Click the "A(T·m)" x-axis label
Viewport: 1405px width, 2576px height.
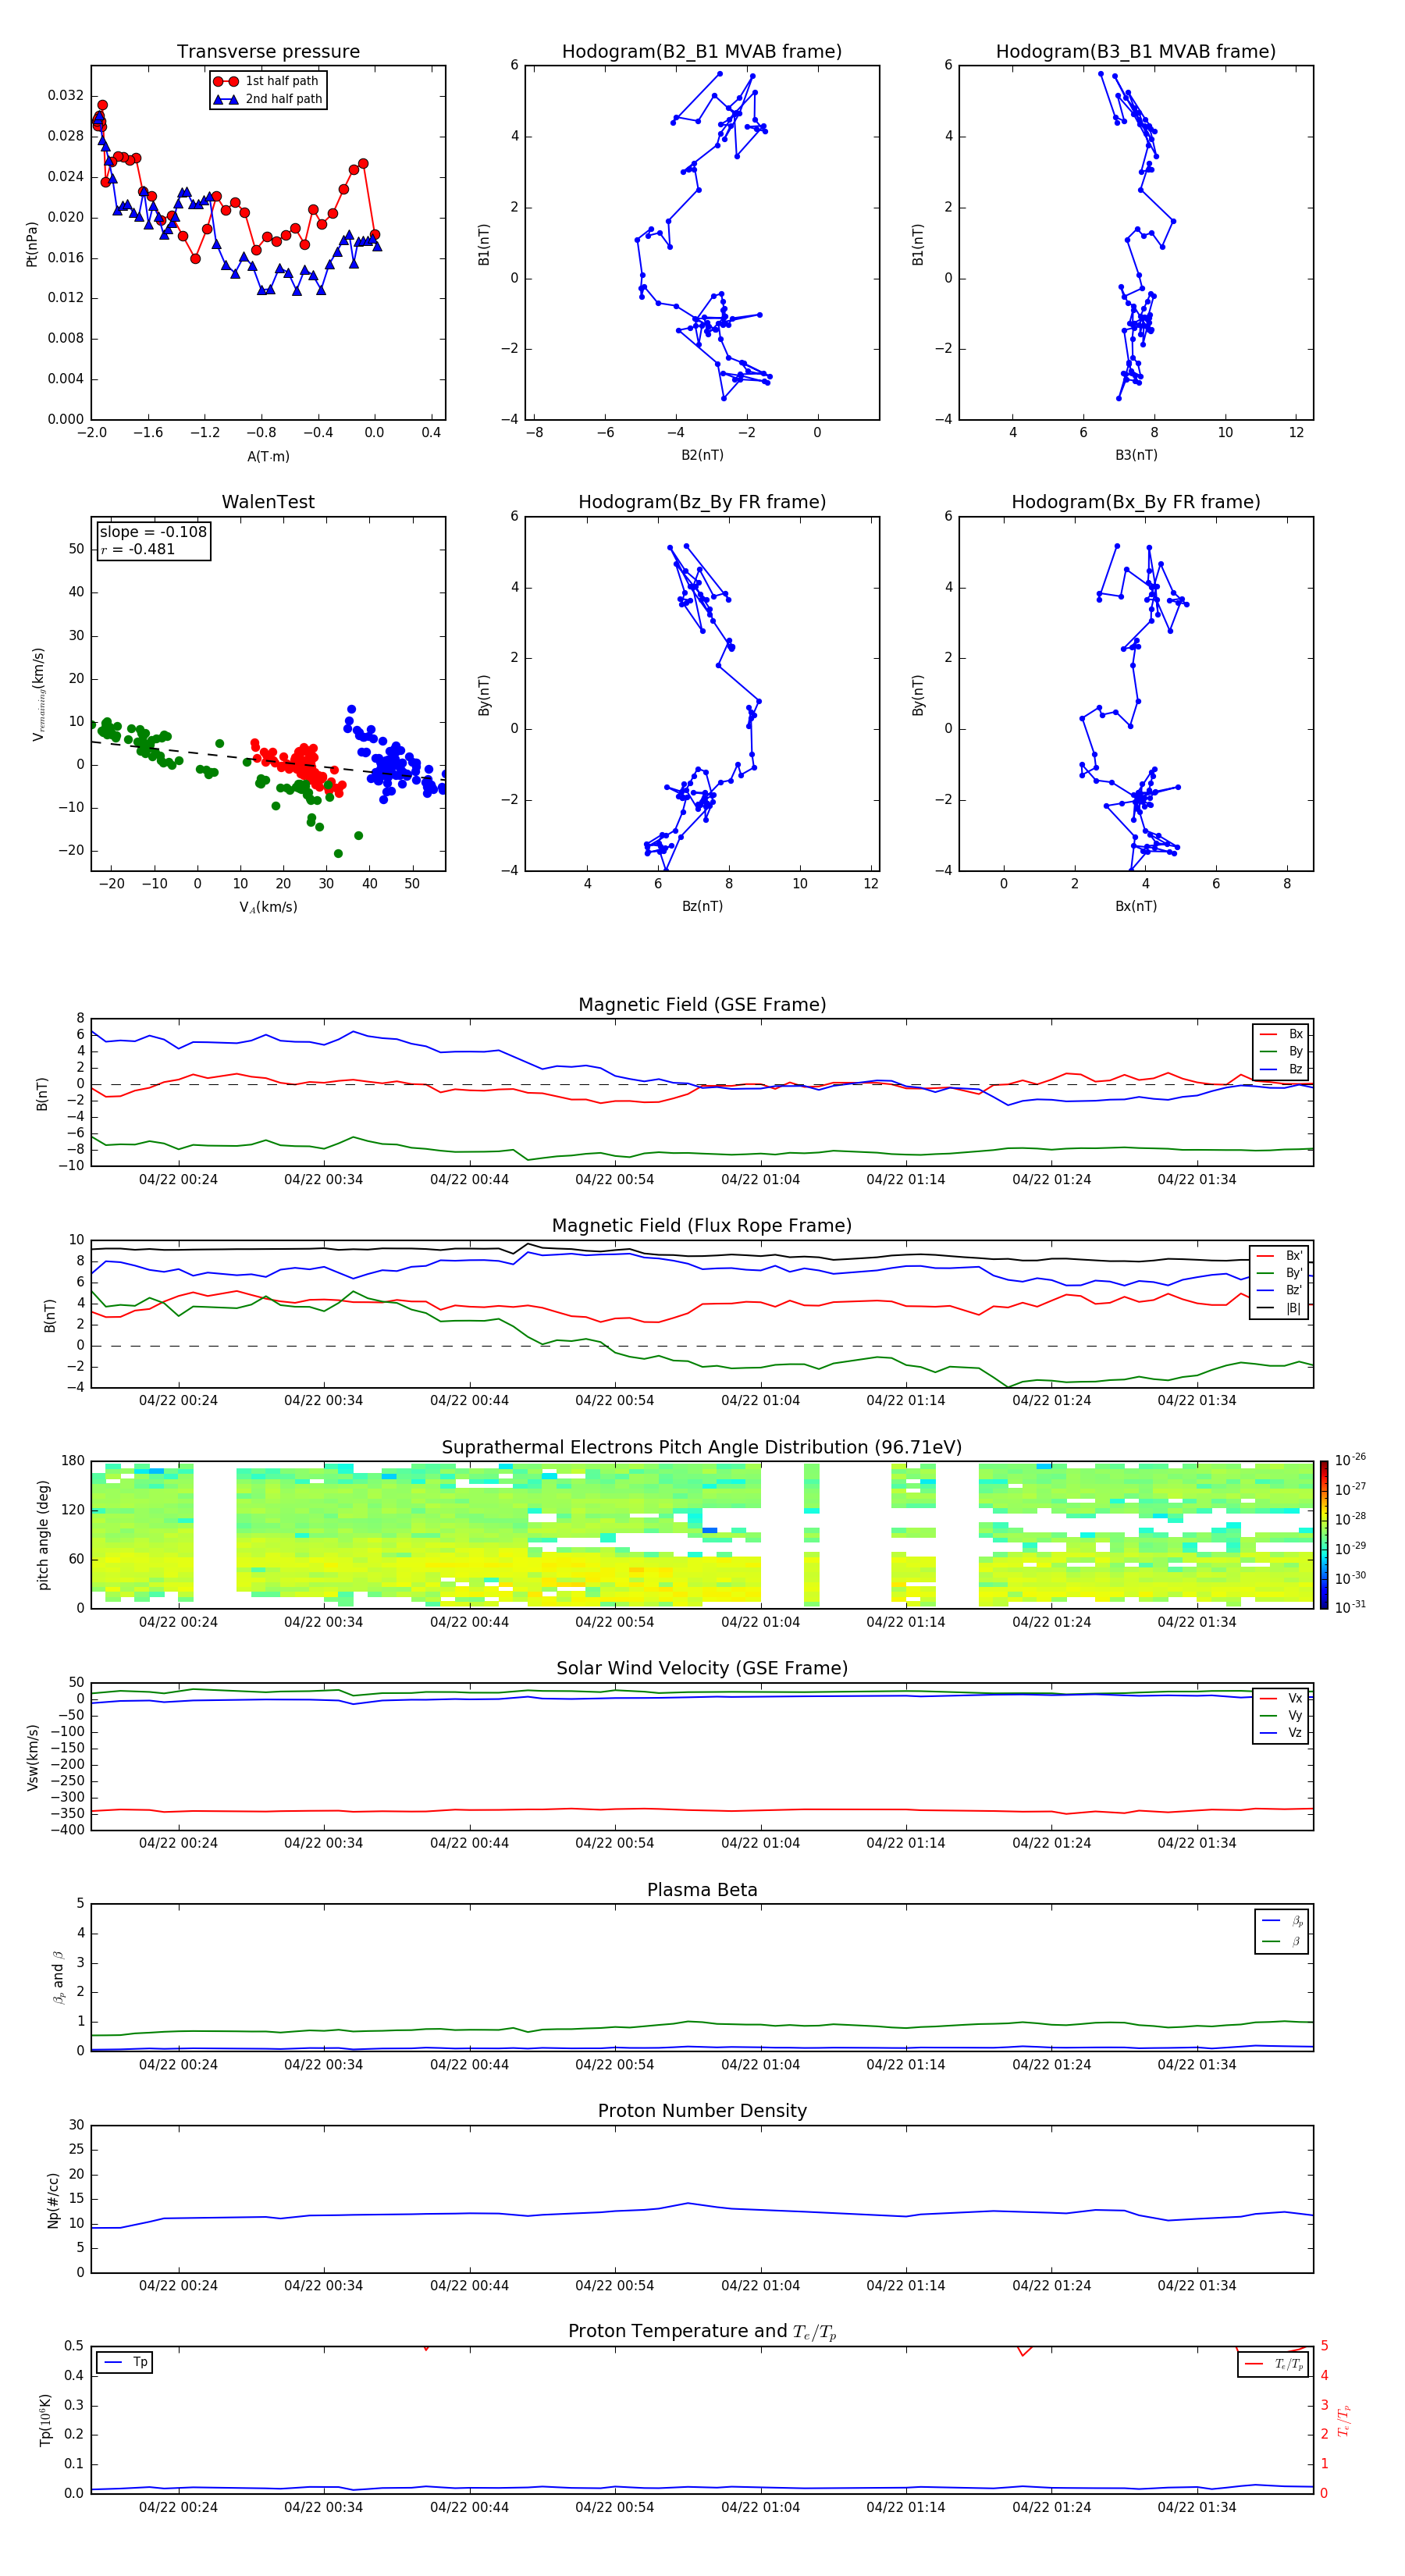pyautogui.click(x=268, y=456)
